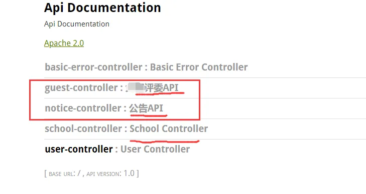Click the 公告API description text
The width and height of the screenshot is (366, 194).
pos(146,108)
